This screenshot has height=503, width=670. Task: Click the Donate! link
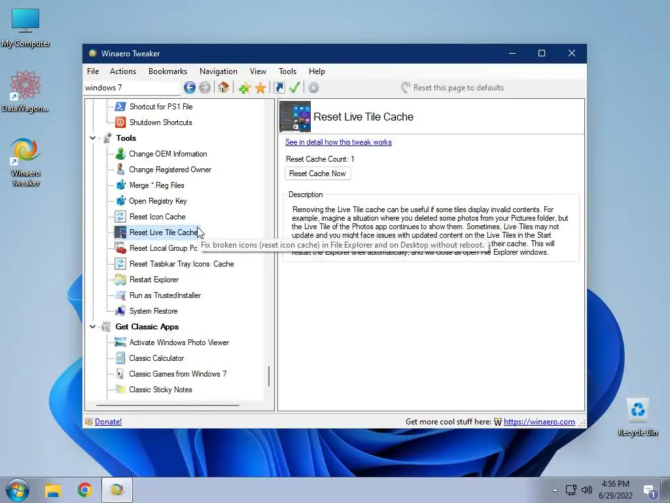click(x=108, y=422)
